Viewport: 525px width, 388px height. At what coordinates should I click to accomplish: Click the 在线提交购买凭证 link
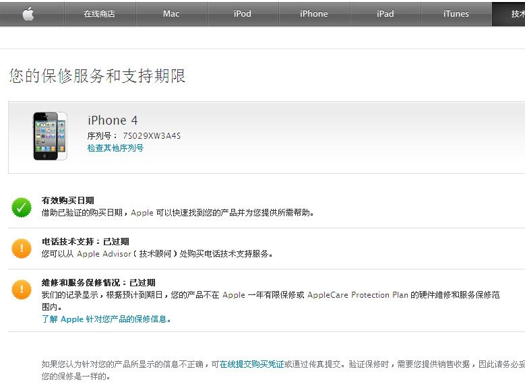click(251, 364)
